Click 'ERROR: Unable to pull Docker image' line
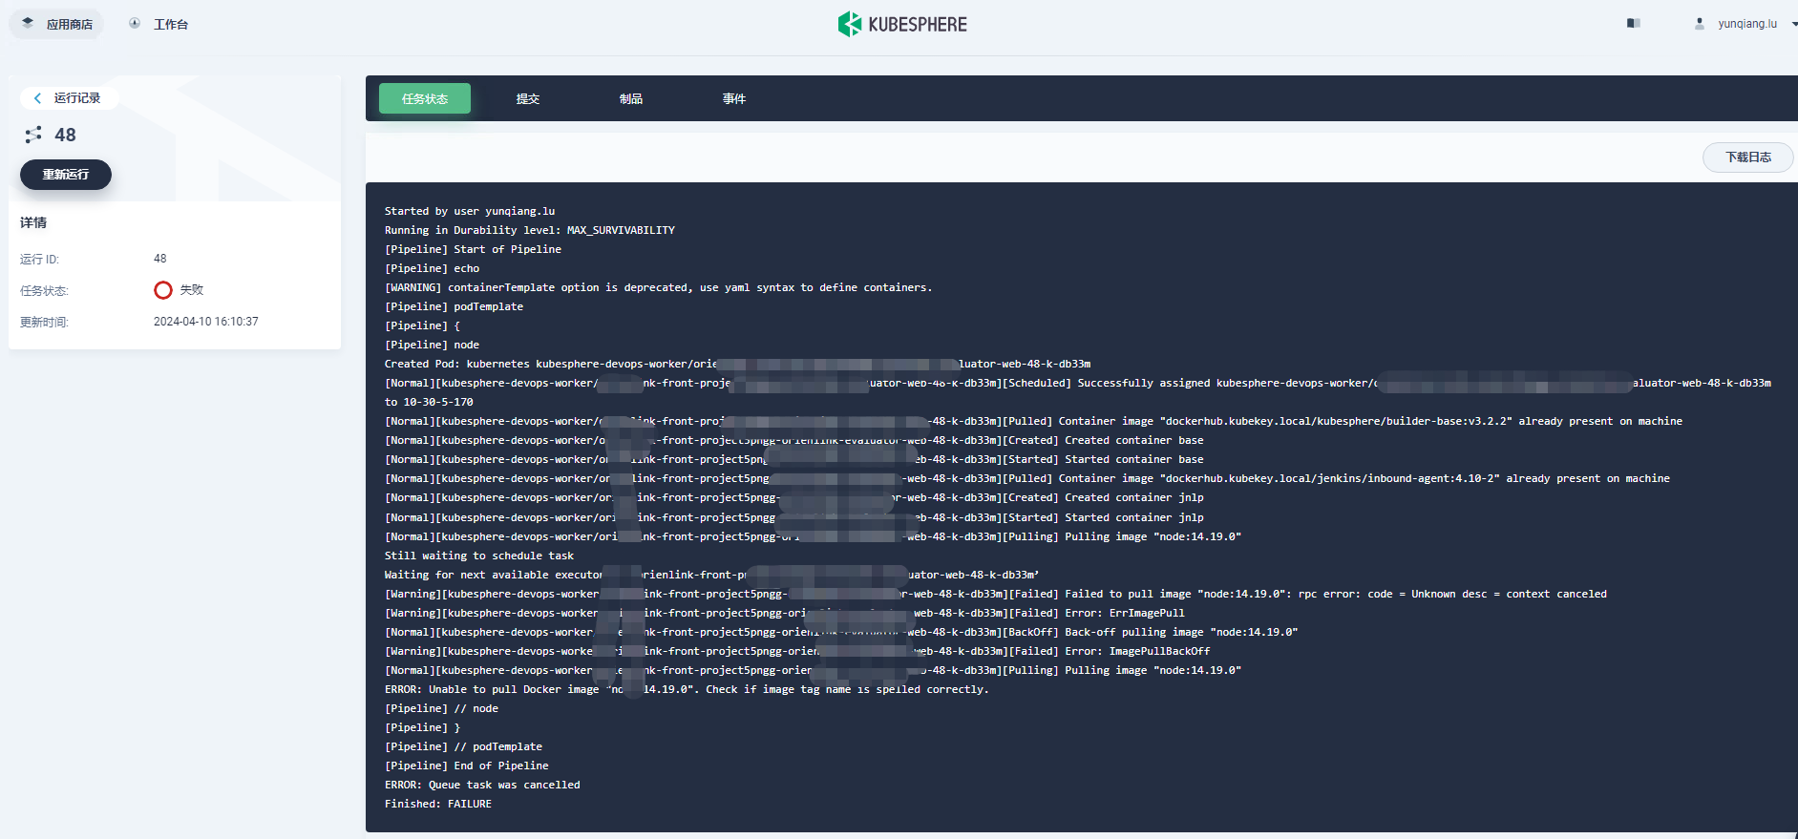 [687, 689]
